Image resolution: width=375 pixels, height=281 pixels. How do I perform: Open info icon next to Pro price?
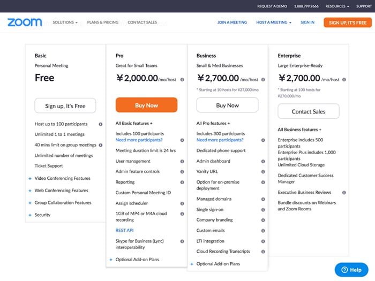tap(182, 80)
